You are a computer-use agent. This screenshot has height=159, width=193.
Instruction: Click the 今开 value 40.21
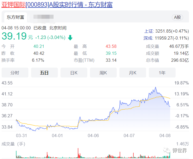[x=39, y=46]
